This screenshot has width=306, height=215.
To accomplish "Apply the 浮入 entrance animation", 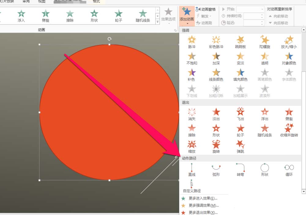I will tap(21, 16).
